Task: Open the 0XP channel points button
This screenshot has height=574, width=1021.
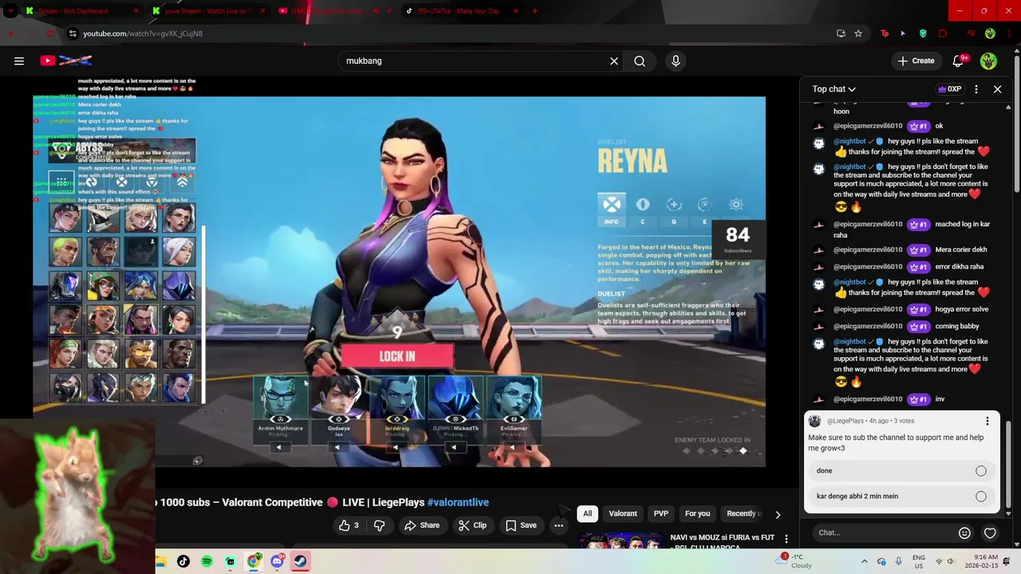Action: [950, 89]
